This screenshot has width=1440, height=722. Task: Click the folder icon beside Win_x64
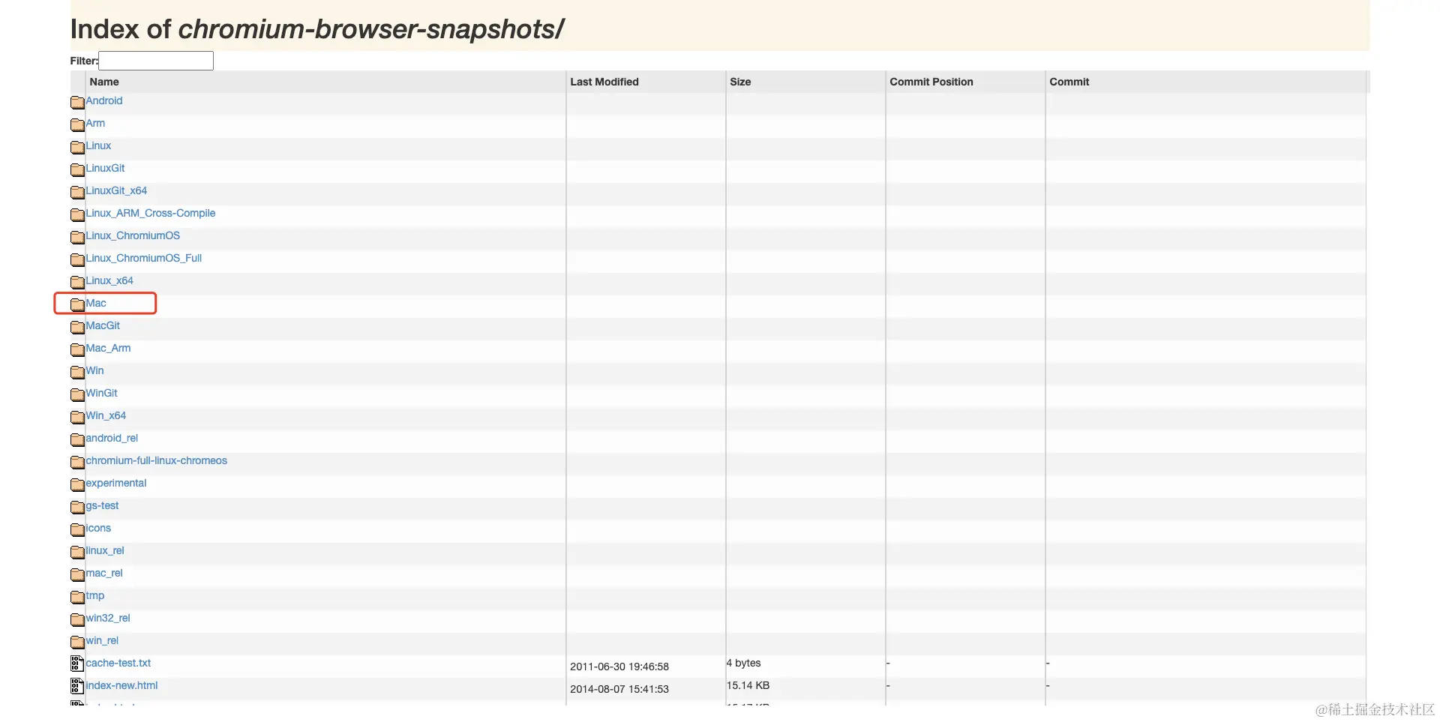coord(77,417)
